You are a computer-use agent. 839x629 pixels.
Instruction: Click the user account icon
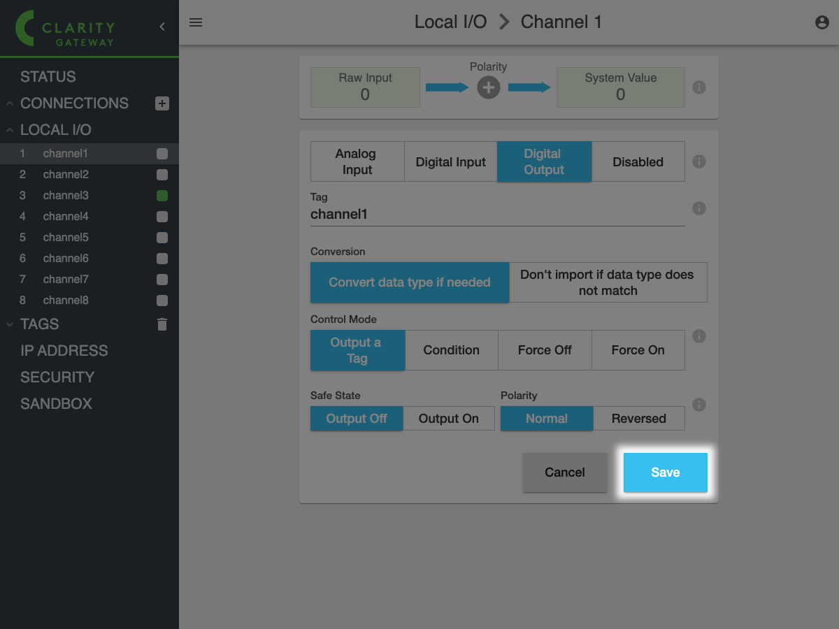point(822,22)
